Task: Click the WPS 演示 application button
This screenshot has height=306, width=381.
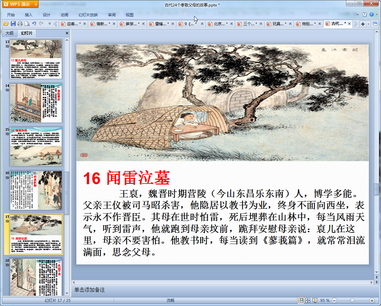Action: 18,4
